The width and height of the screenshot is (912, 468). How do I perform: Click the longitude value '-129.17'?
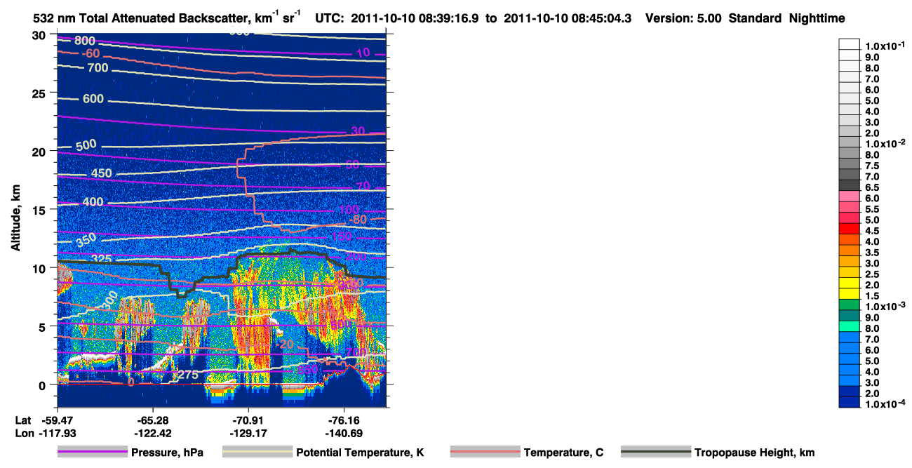[248, 433]
